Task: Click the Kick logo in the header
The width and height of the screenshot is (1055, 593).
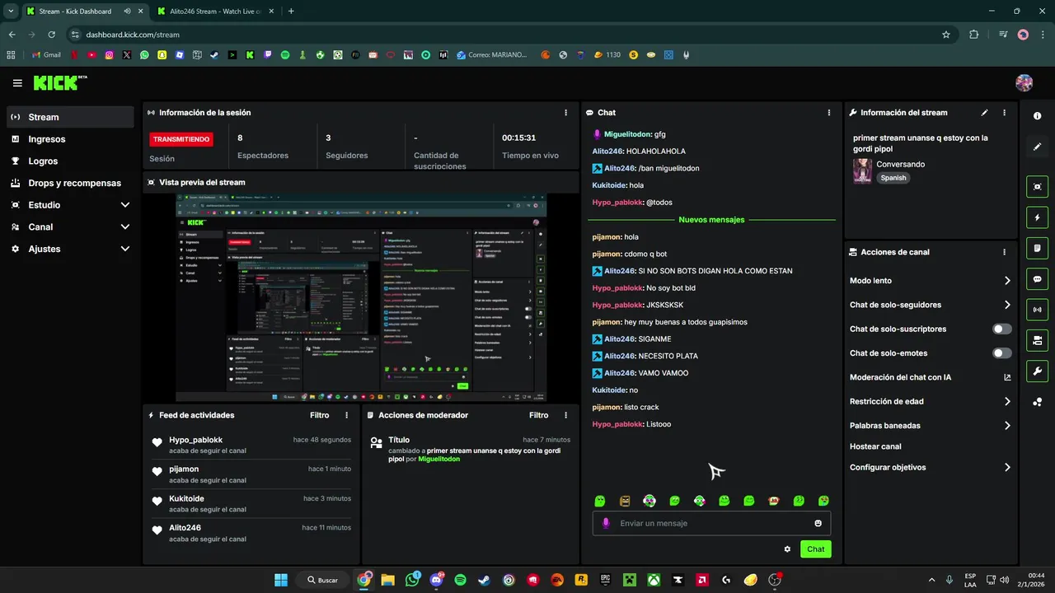Action: pos(59,83)
